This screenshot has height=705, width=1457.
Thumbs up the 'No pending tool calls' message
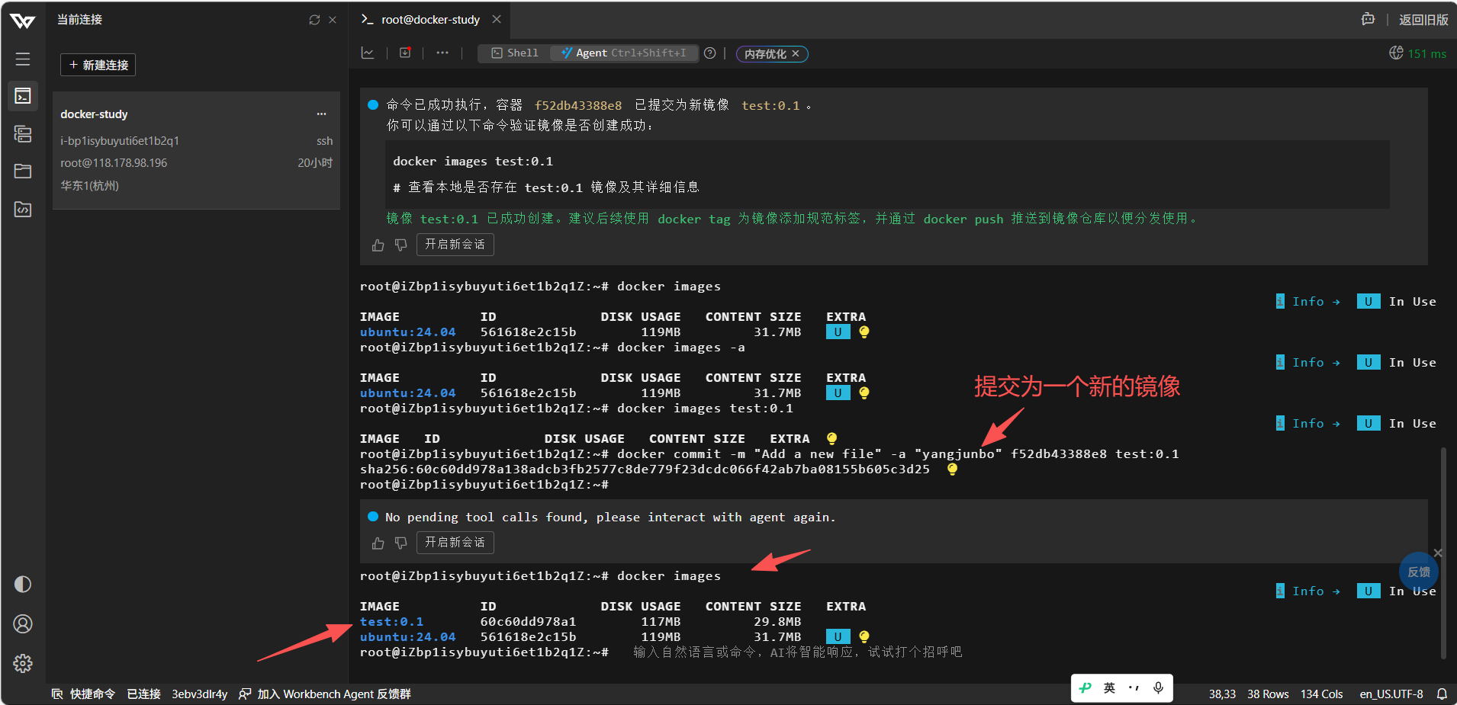[378, 543]
